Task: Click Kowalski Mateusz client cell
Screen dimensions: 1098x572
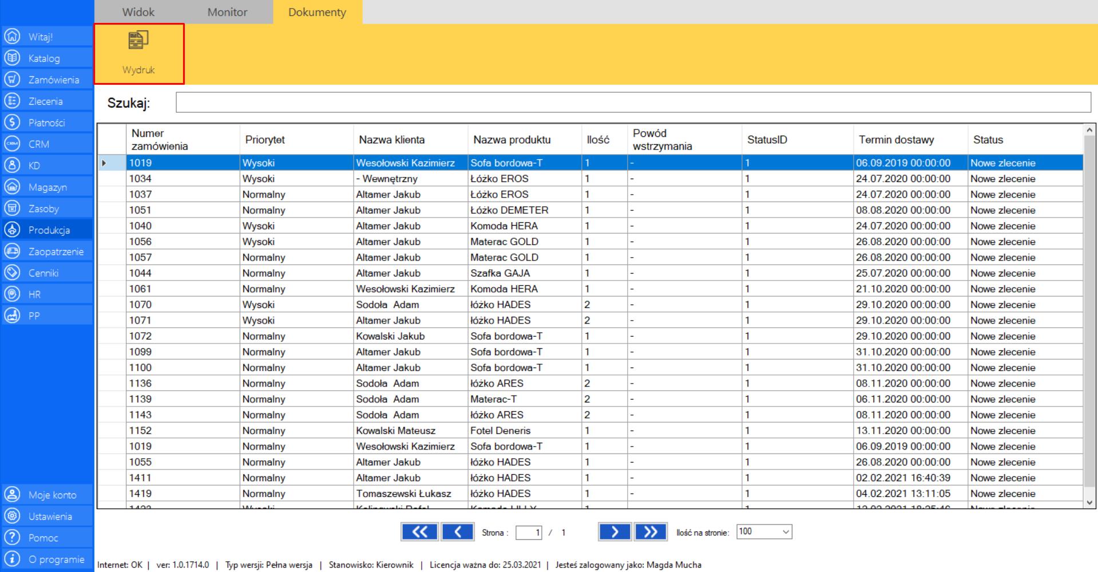Action: click(411, 431)
